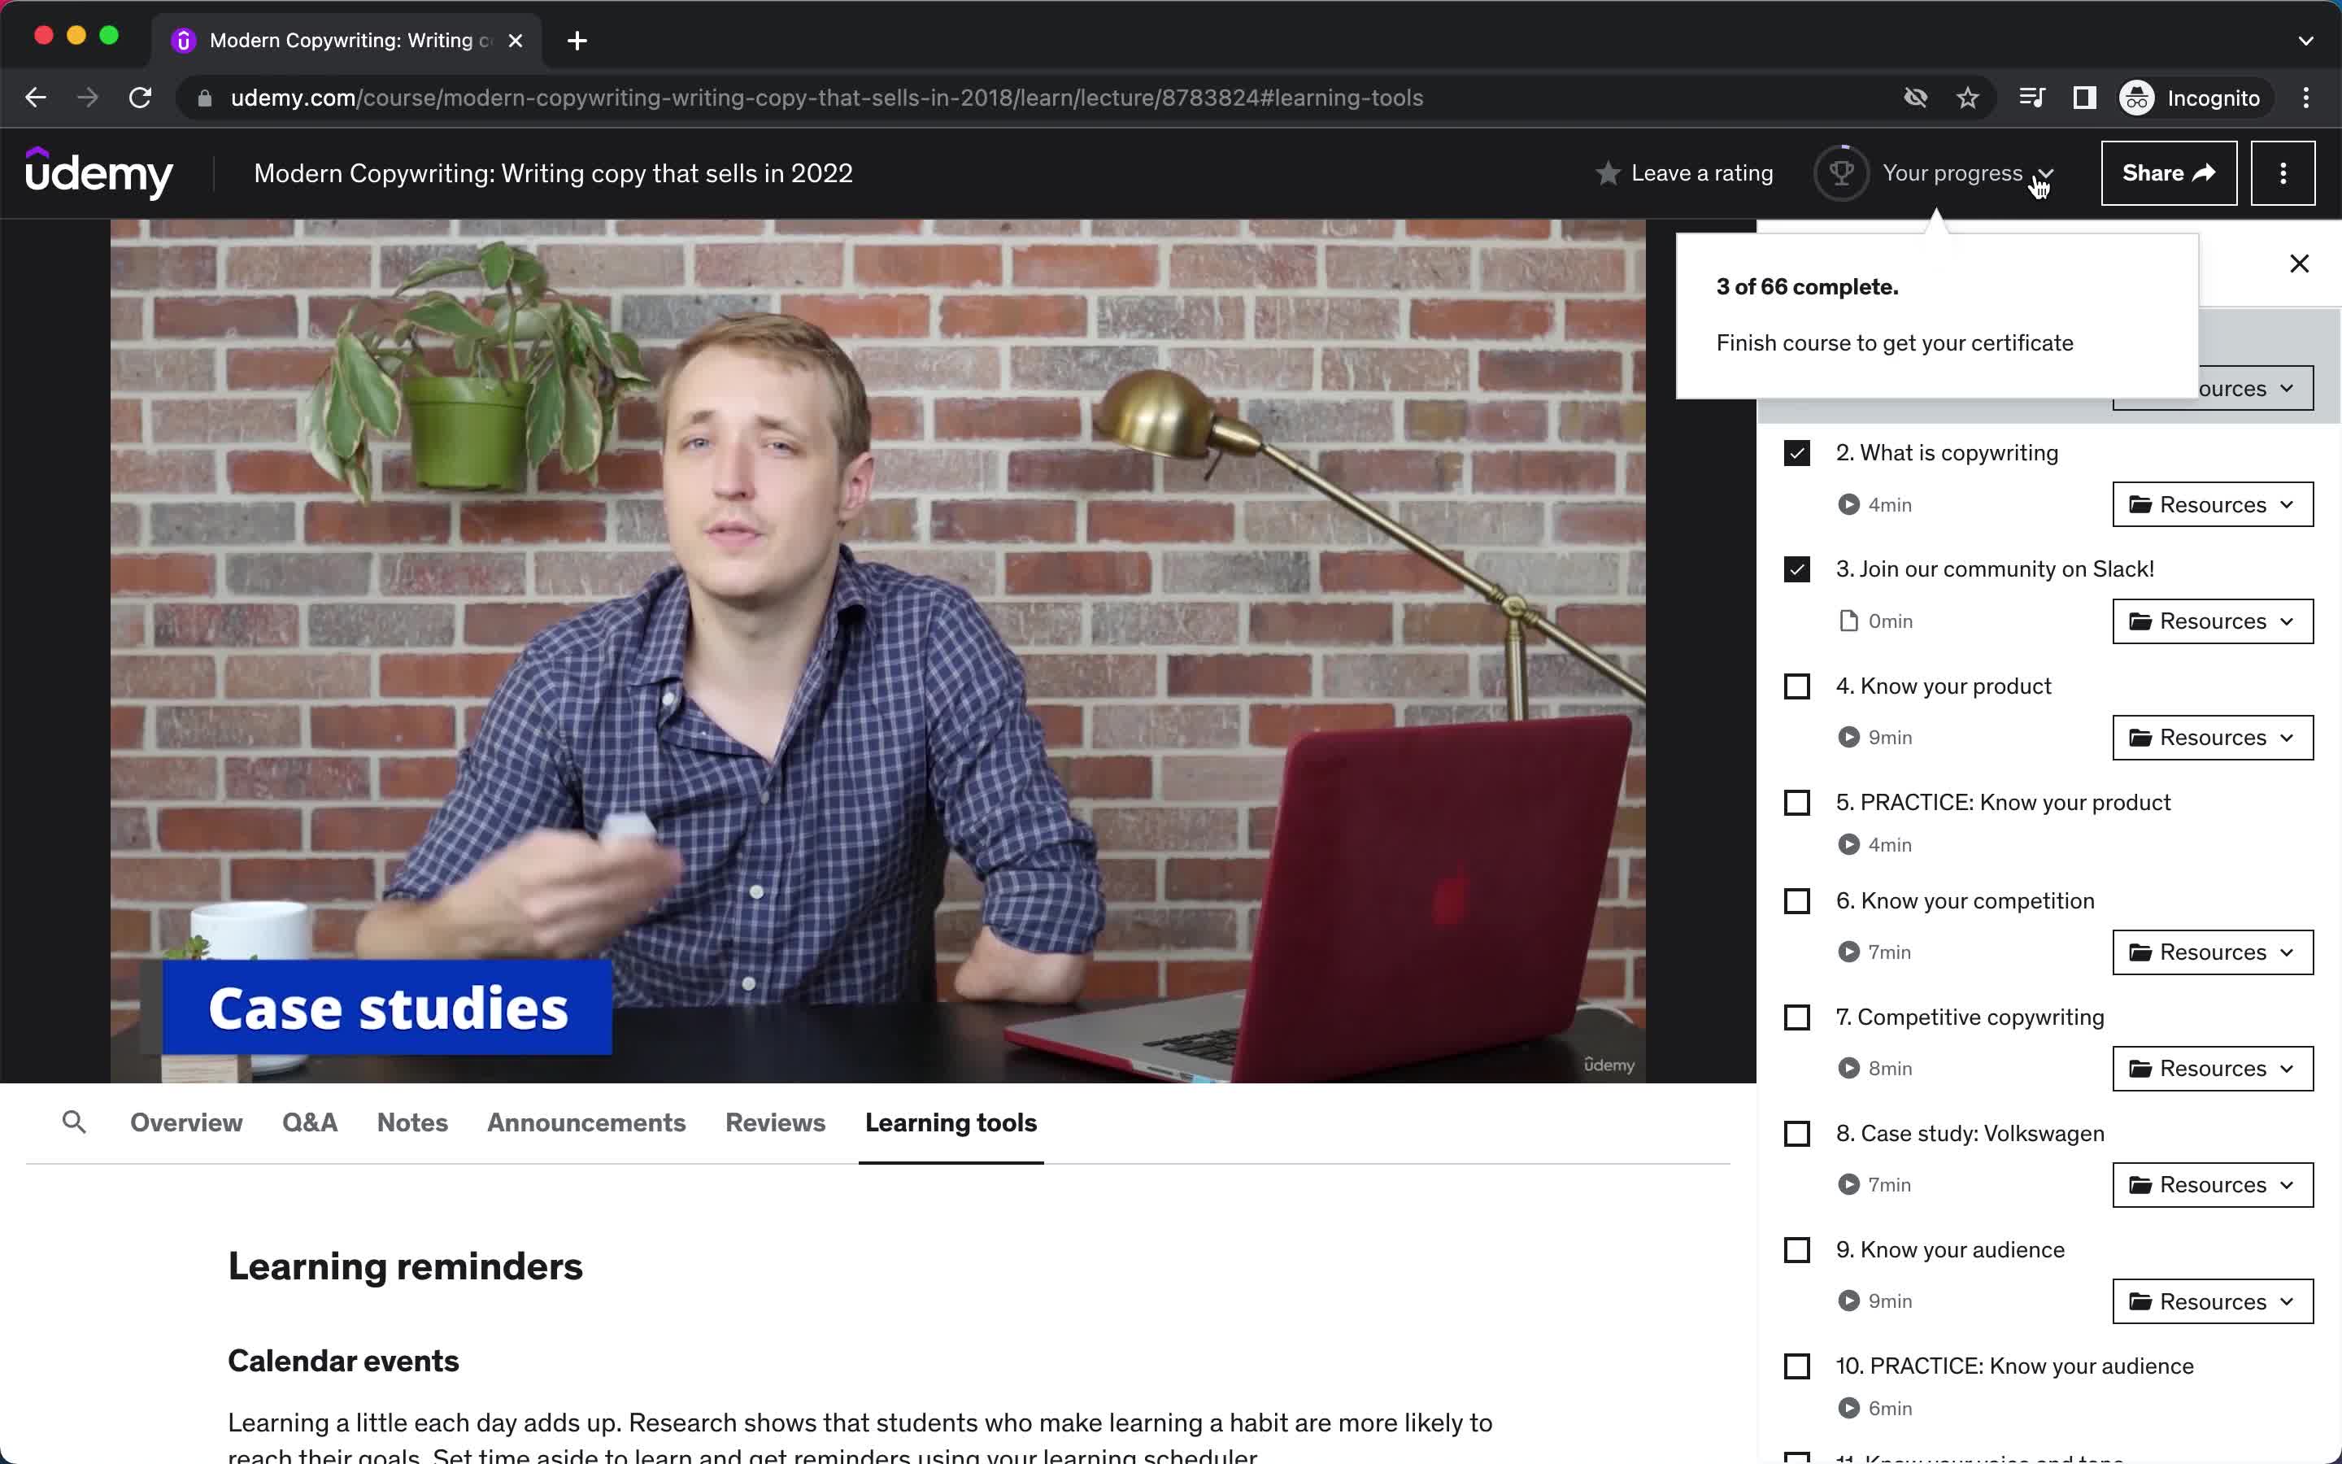The width and height of the screenshot is (2342, 1464).
Task: Switch to the Notes tab
Action: tap(411, 1122)
